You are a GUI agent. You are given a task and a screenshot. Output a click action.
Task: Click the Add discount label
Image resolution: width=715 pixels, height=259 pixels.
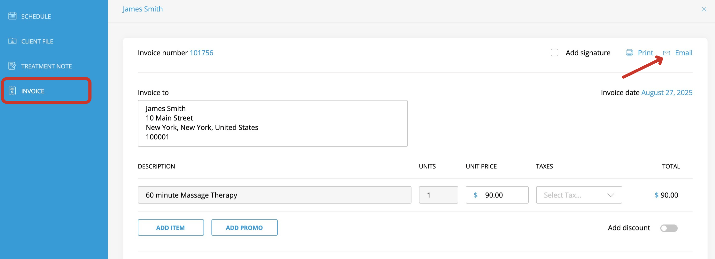tap(629, 228)
